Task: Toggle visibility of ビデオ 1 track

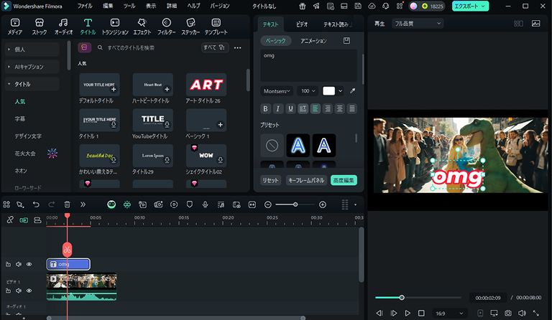Action: click(x=29, y=291)
